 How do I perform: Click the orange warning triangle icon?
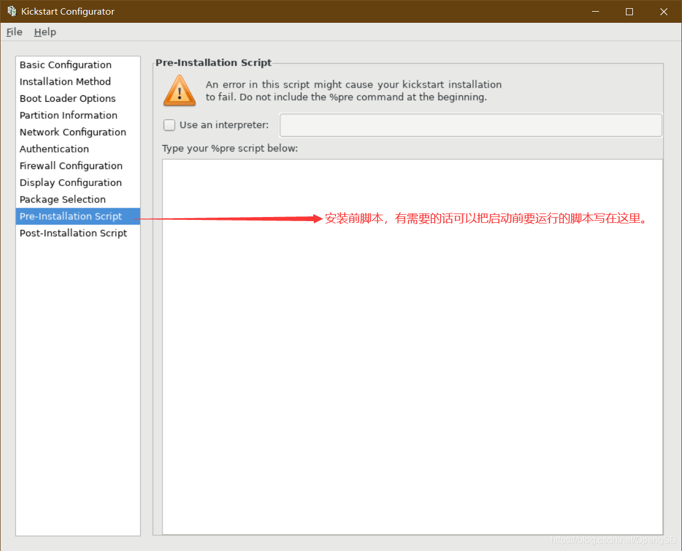[x=179, y=91]
